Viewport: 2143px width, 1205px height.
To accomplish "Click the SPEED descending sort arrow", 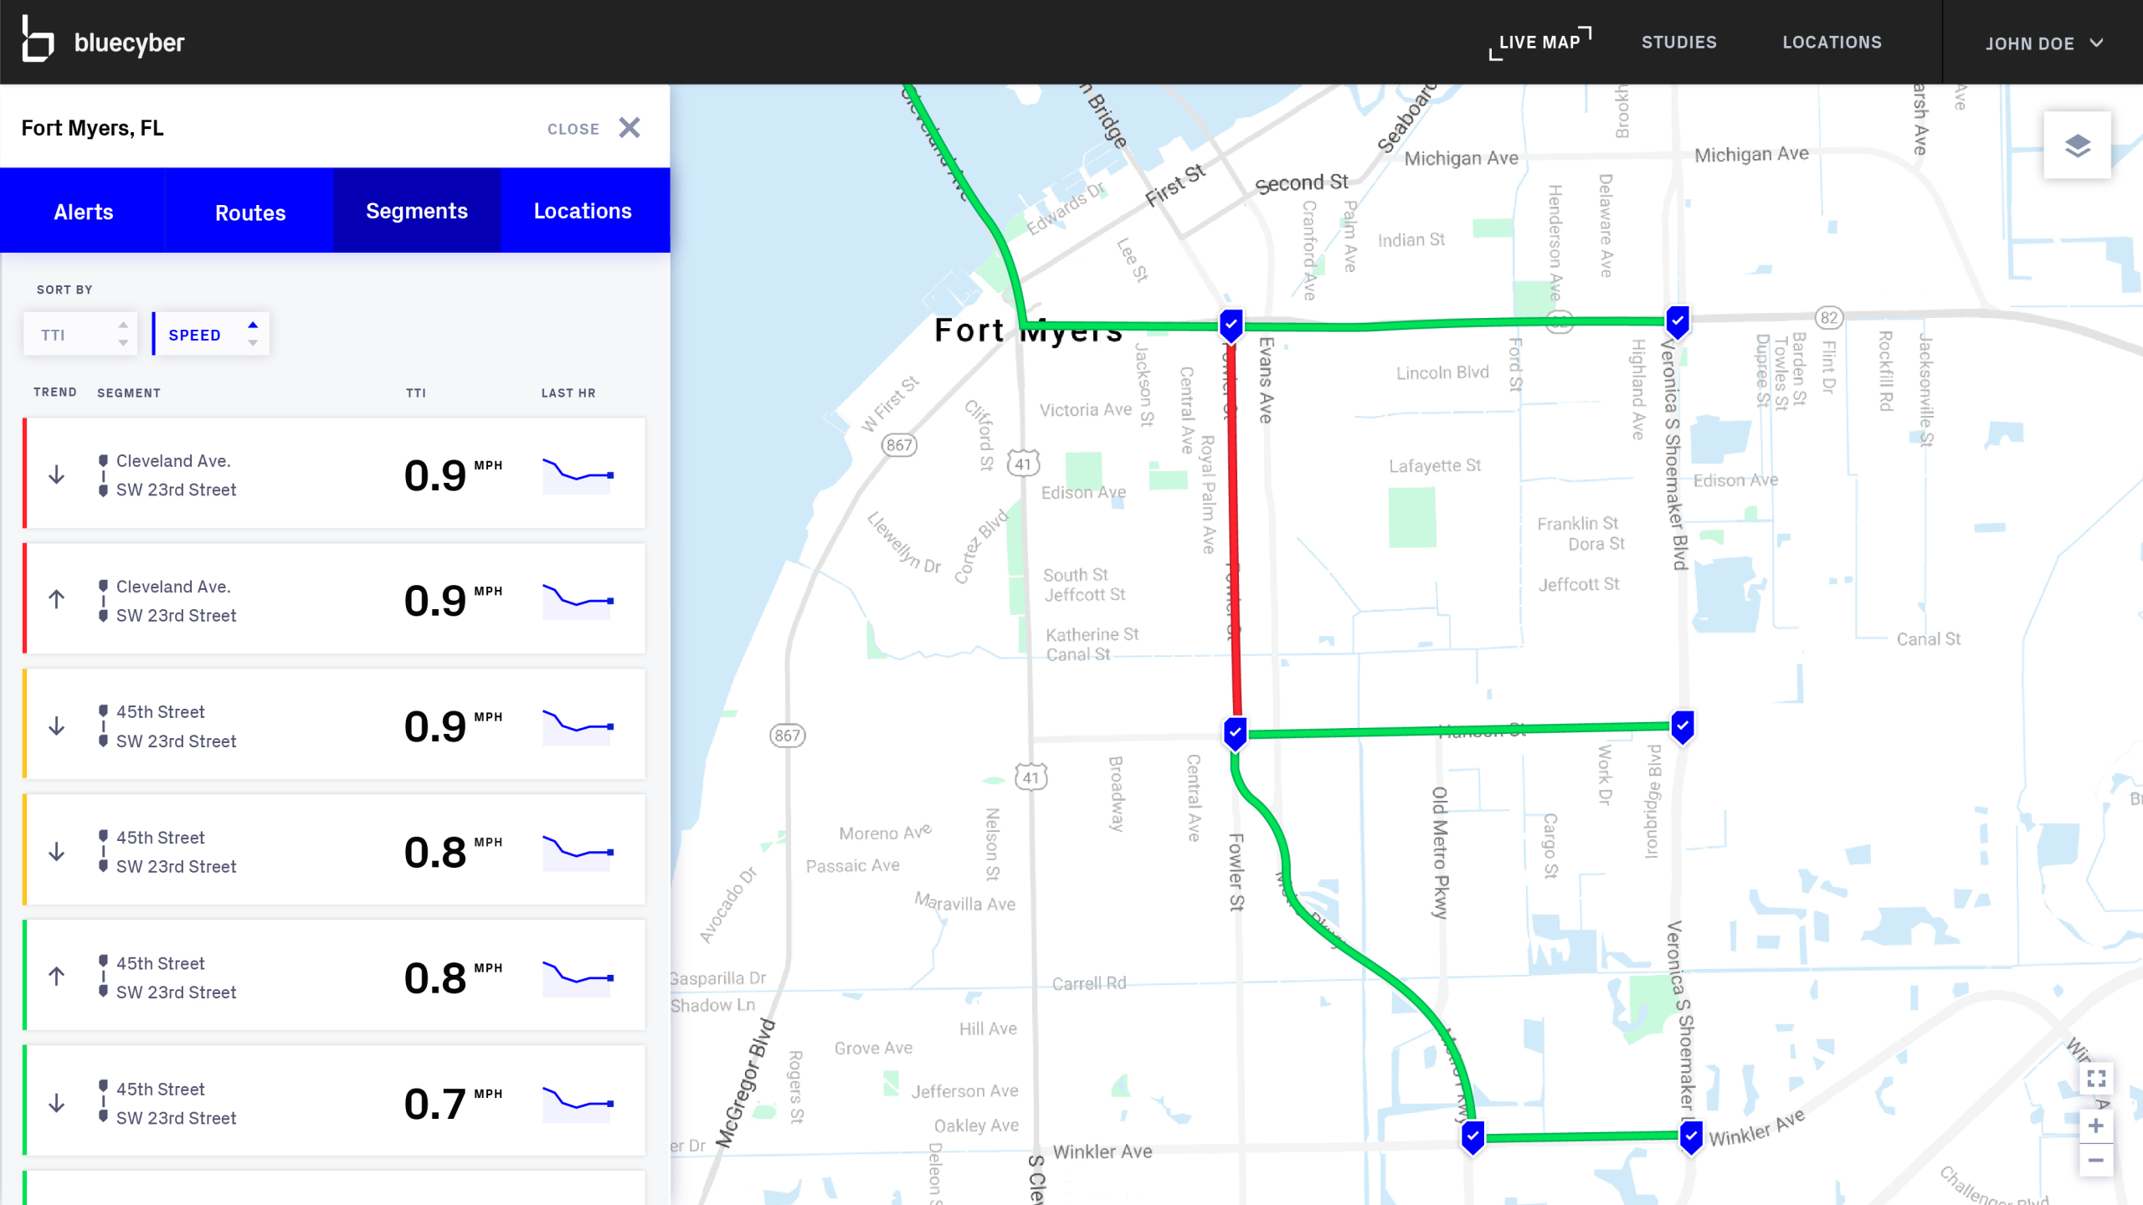I will [253, 343].
